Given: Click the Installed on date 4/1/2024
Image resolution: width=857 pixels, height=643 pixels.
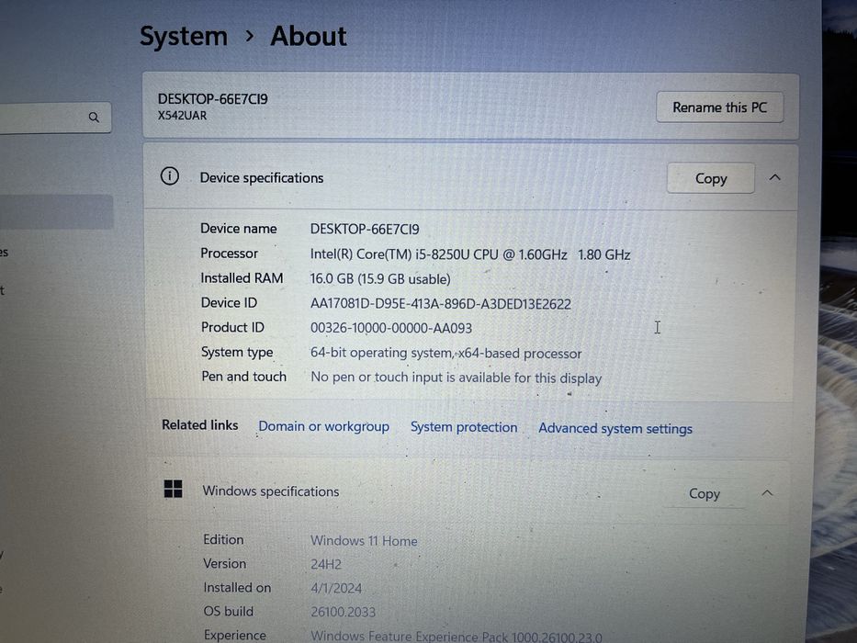Looking at the screenshot, I should pyautogui.click(x=336, y=588).
